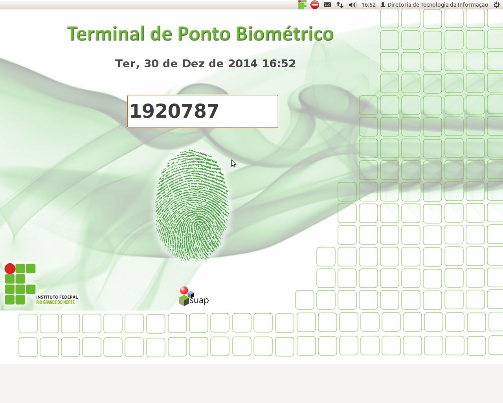Click the suap colored cubes icon

pyautogui.click(x=185, y=296)
